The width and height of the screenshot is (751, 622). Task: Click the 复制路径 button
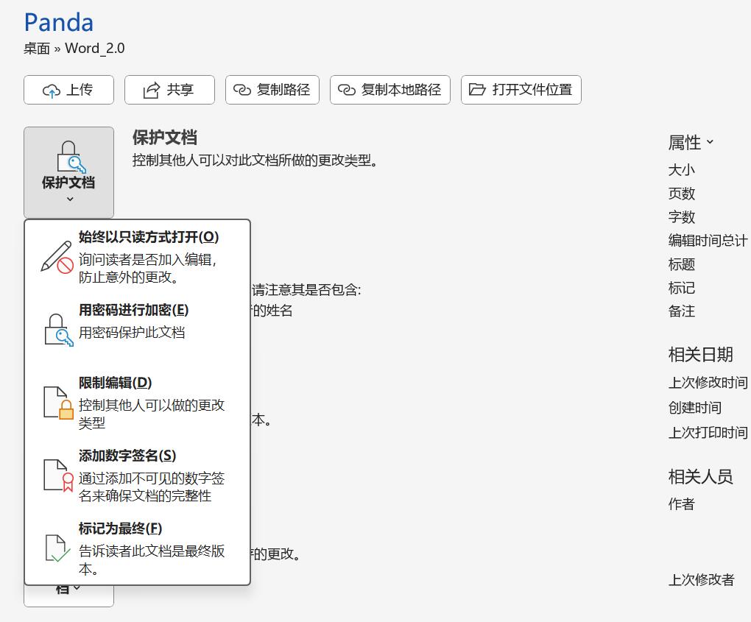tap(272, 90)
